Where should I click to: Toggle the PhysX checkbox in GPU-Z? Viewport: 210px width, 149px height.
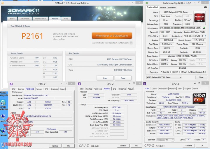181,72
